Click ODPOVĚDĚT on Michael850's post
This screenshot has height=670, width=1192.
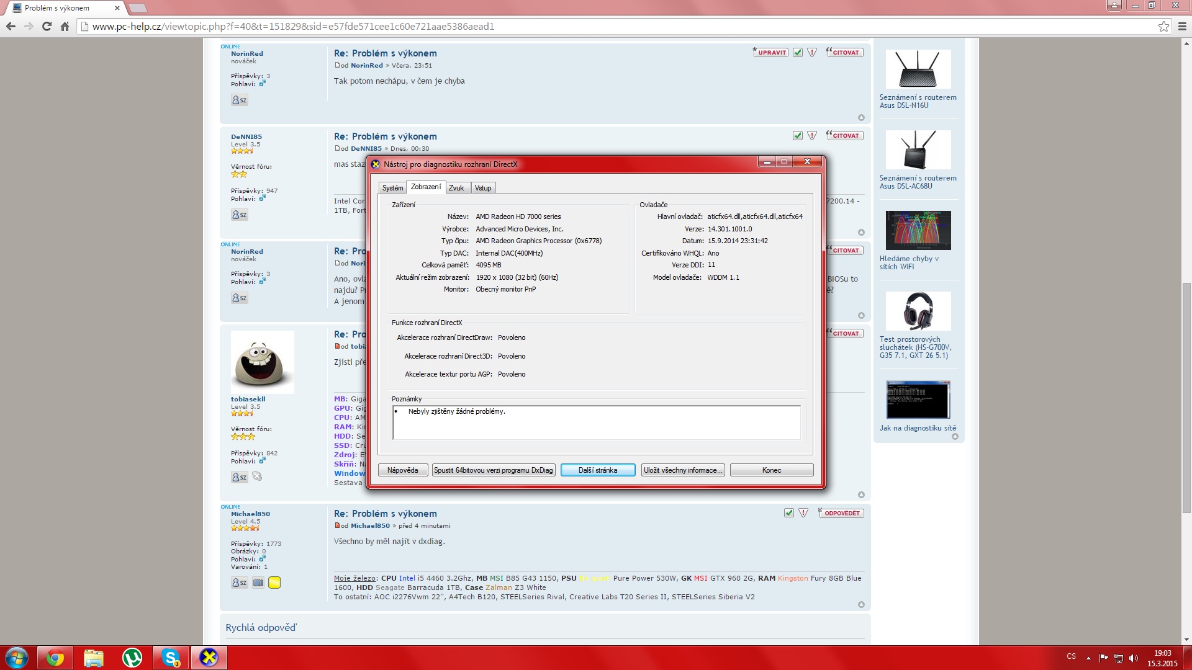[841, 513]
